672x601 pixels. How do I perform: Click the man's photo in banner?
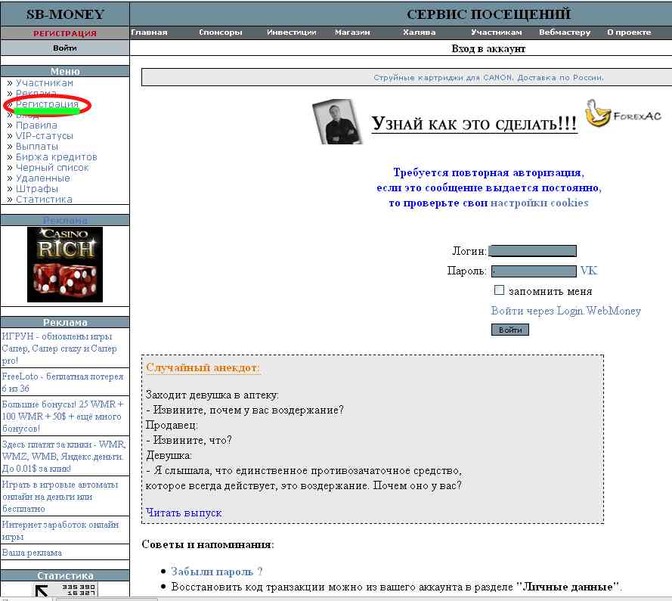click(337, 122)
